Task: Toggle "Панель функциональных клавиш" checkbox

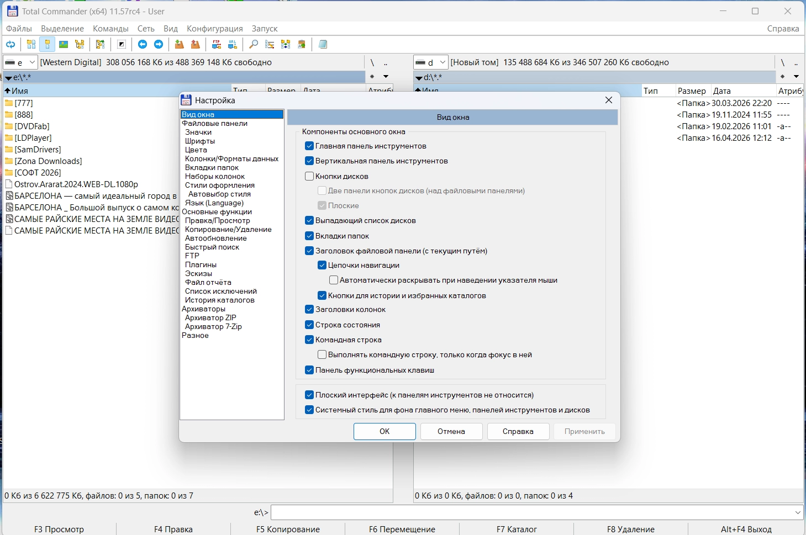Action: [309, 370]
